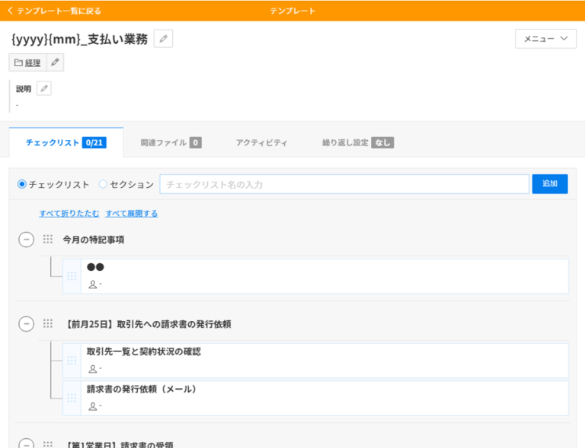Click the すべて折りたたむ link
585x448 pixels.
pos(69,214)
